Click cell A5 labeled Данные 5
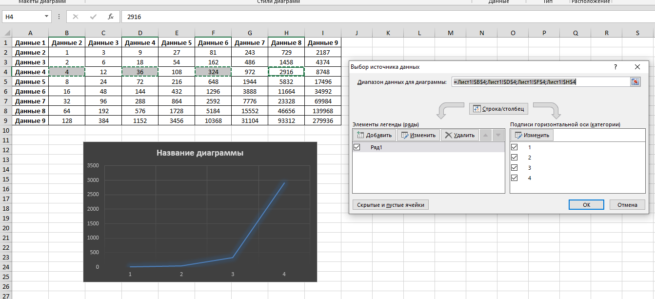The image size is (655, 299). click(30, 81)
